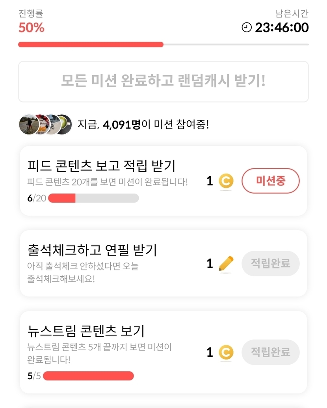
Task: Open the 뉴스트림 콘텐츠 보기 mission title
Action: click(x=86, y=330)
